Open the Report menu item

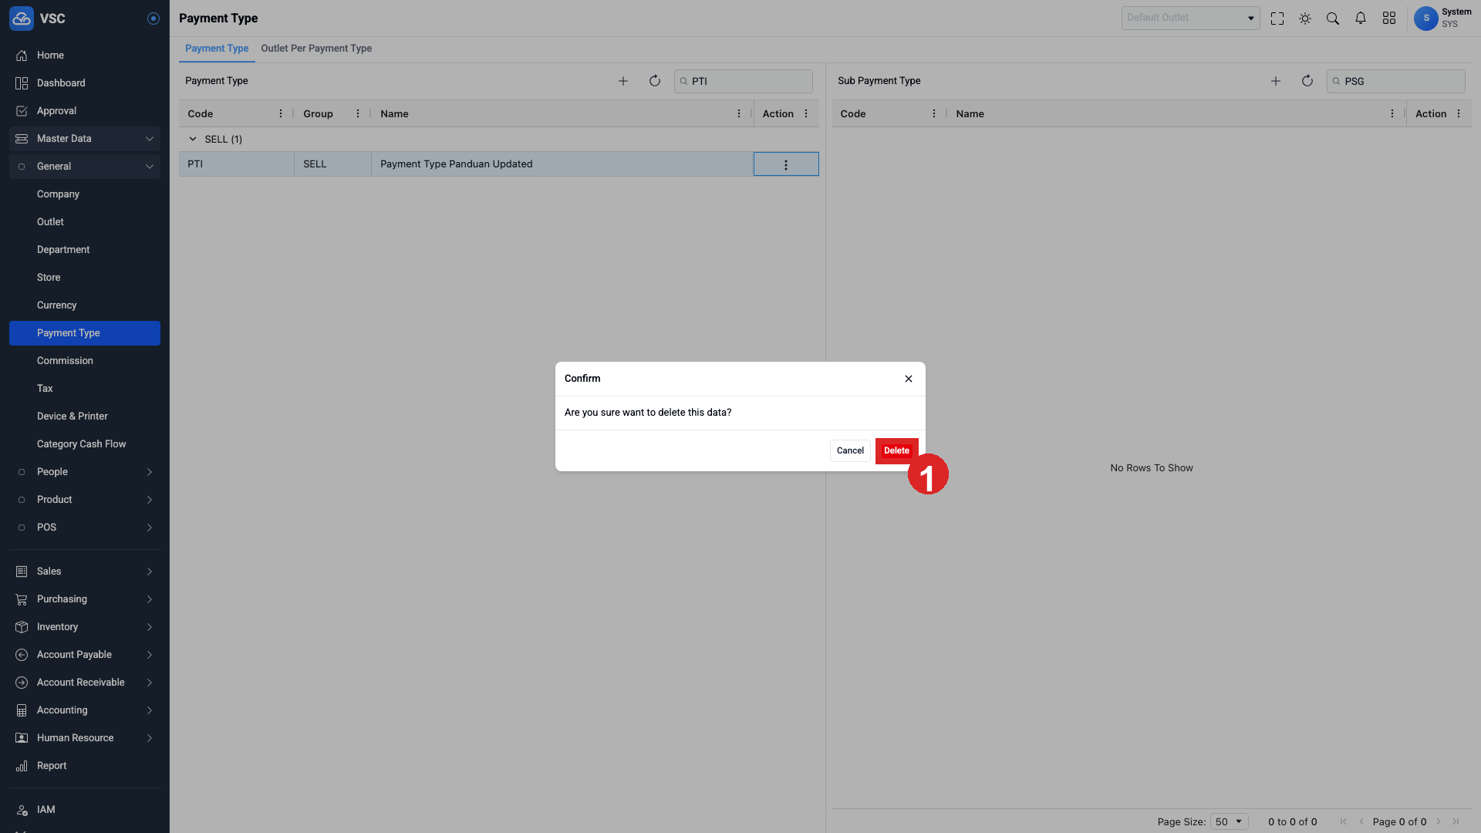85,766
